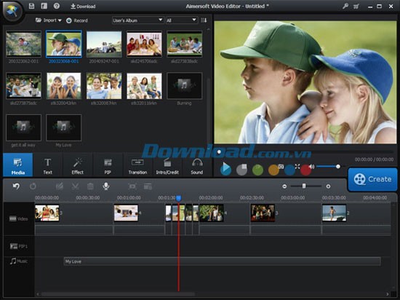This screenshot has height=300, width=400.
Task: Click the Create button
Action: (372, 179)
